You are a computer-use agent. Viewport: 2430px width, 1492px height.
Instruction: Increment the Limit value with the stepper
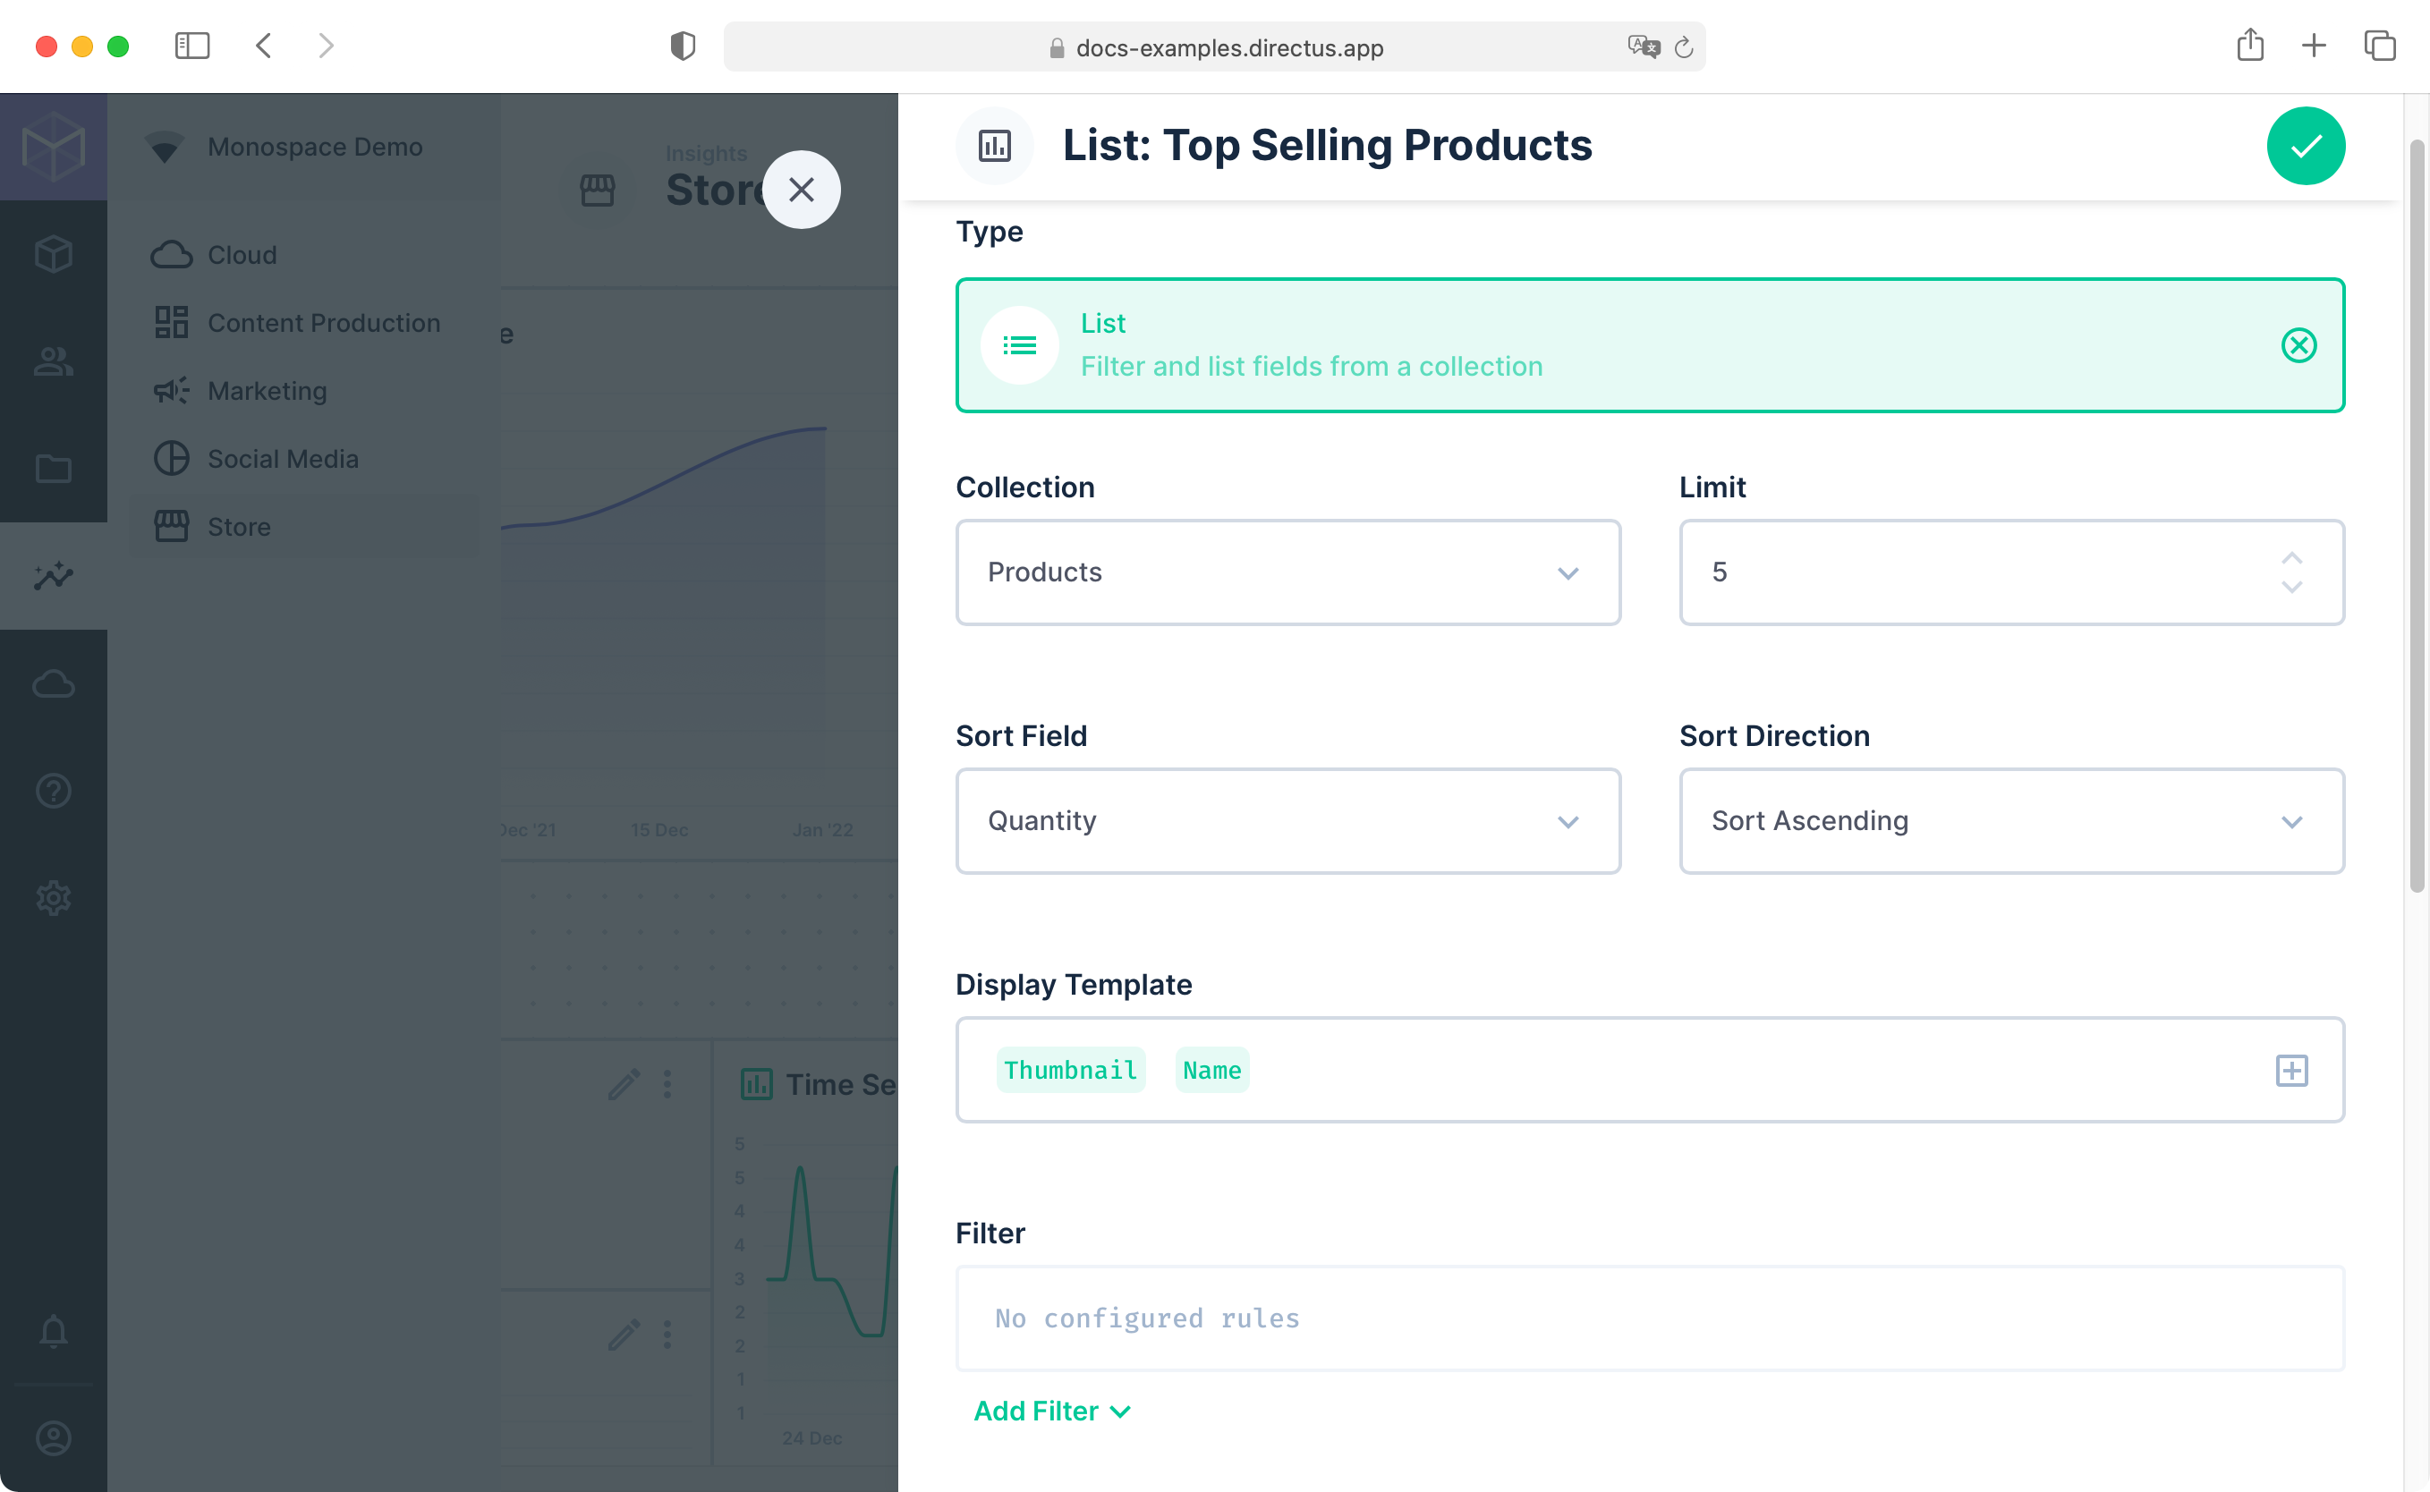click(2292, 558)
